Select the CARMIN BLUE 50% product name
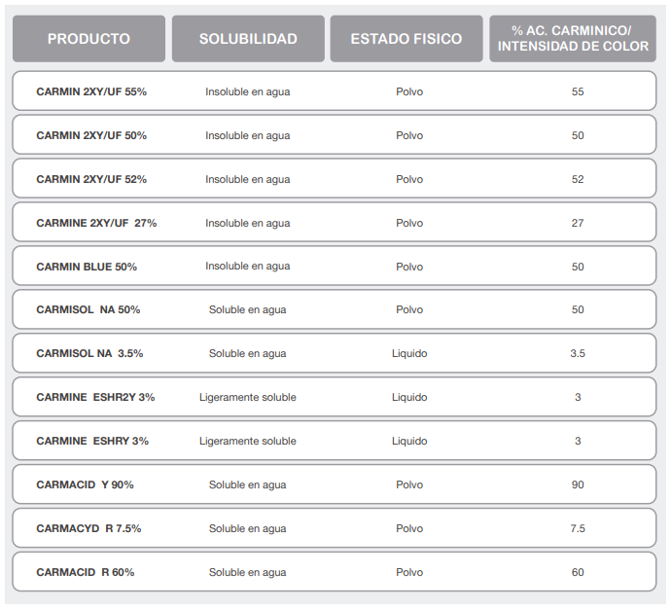This screenshot has height=609, width=672. (87, 267)
